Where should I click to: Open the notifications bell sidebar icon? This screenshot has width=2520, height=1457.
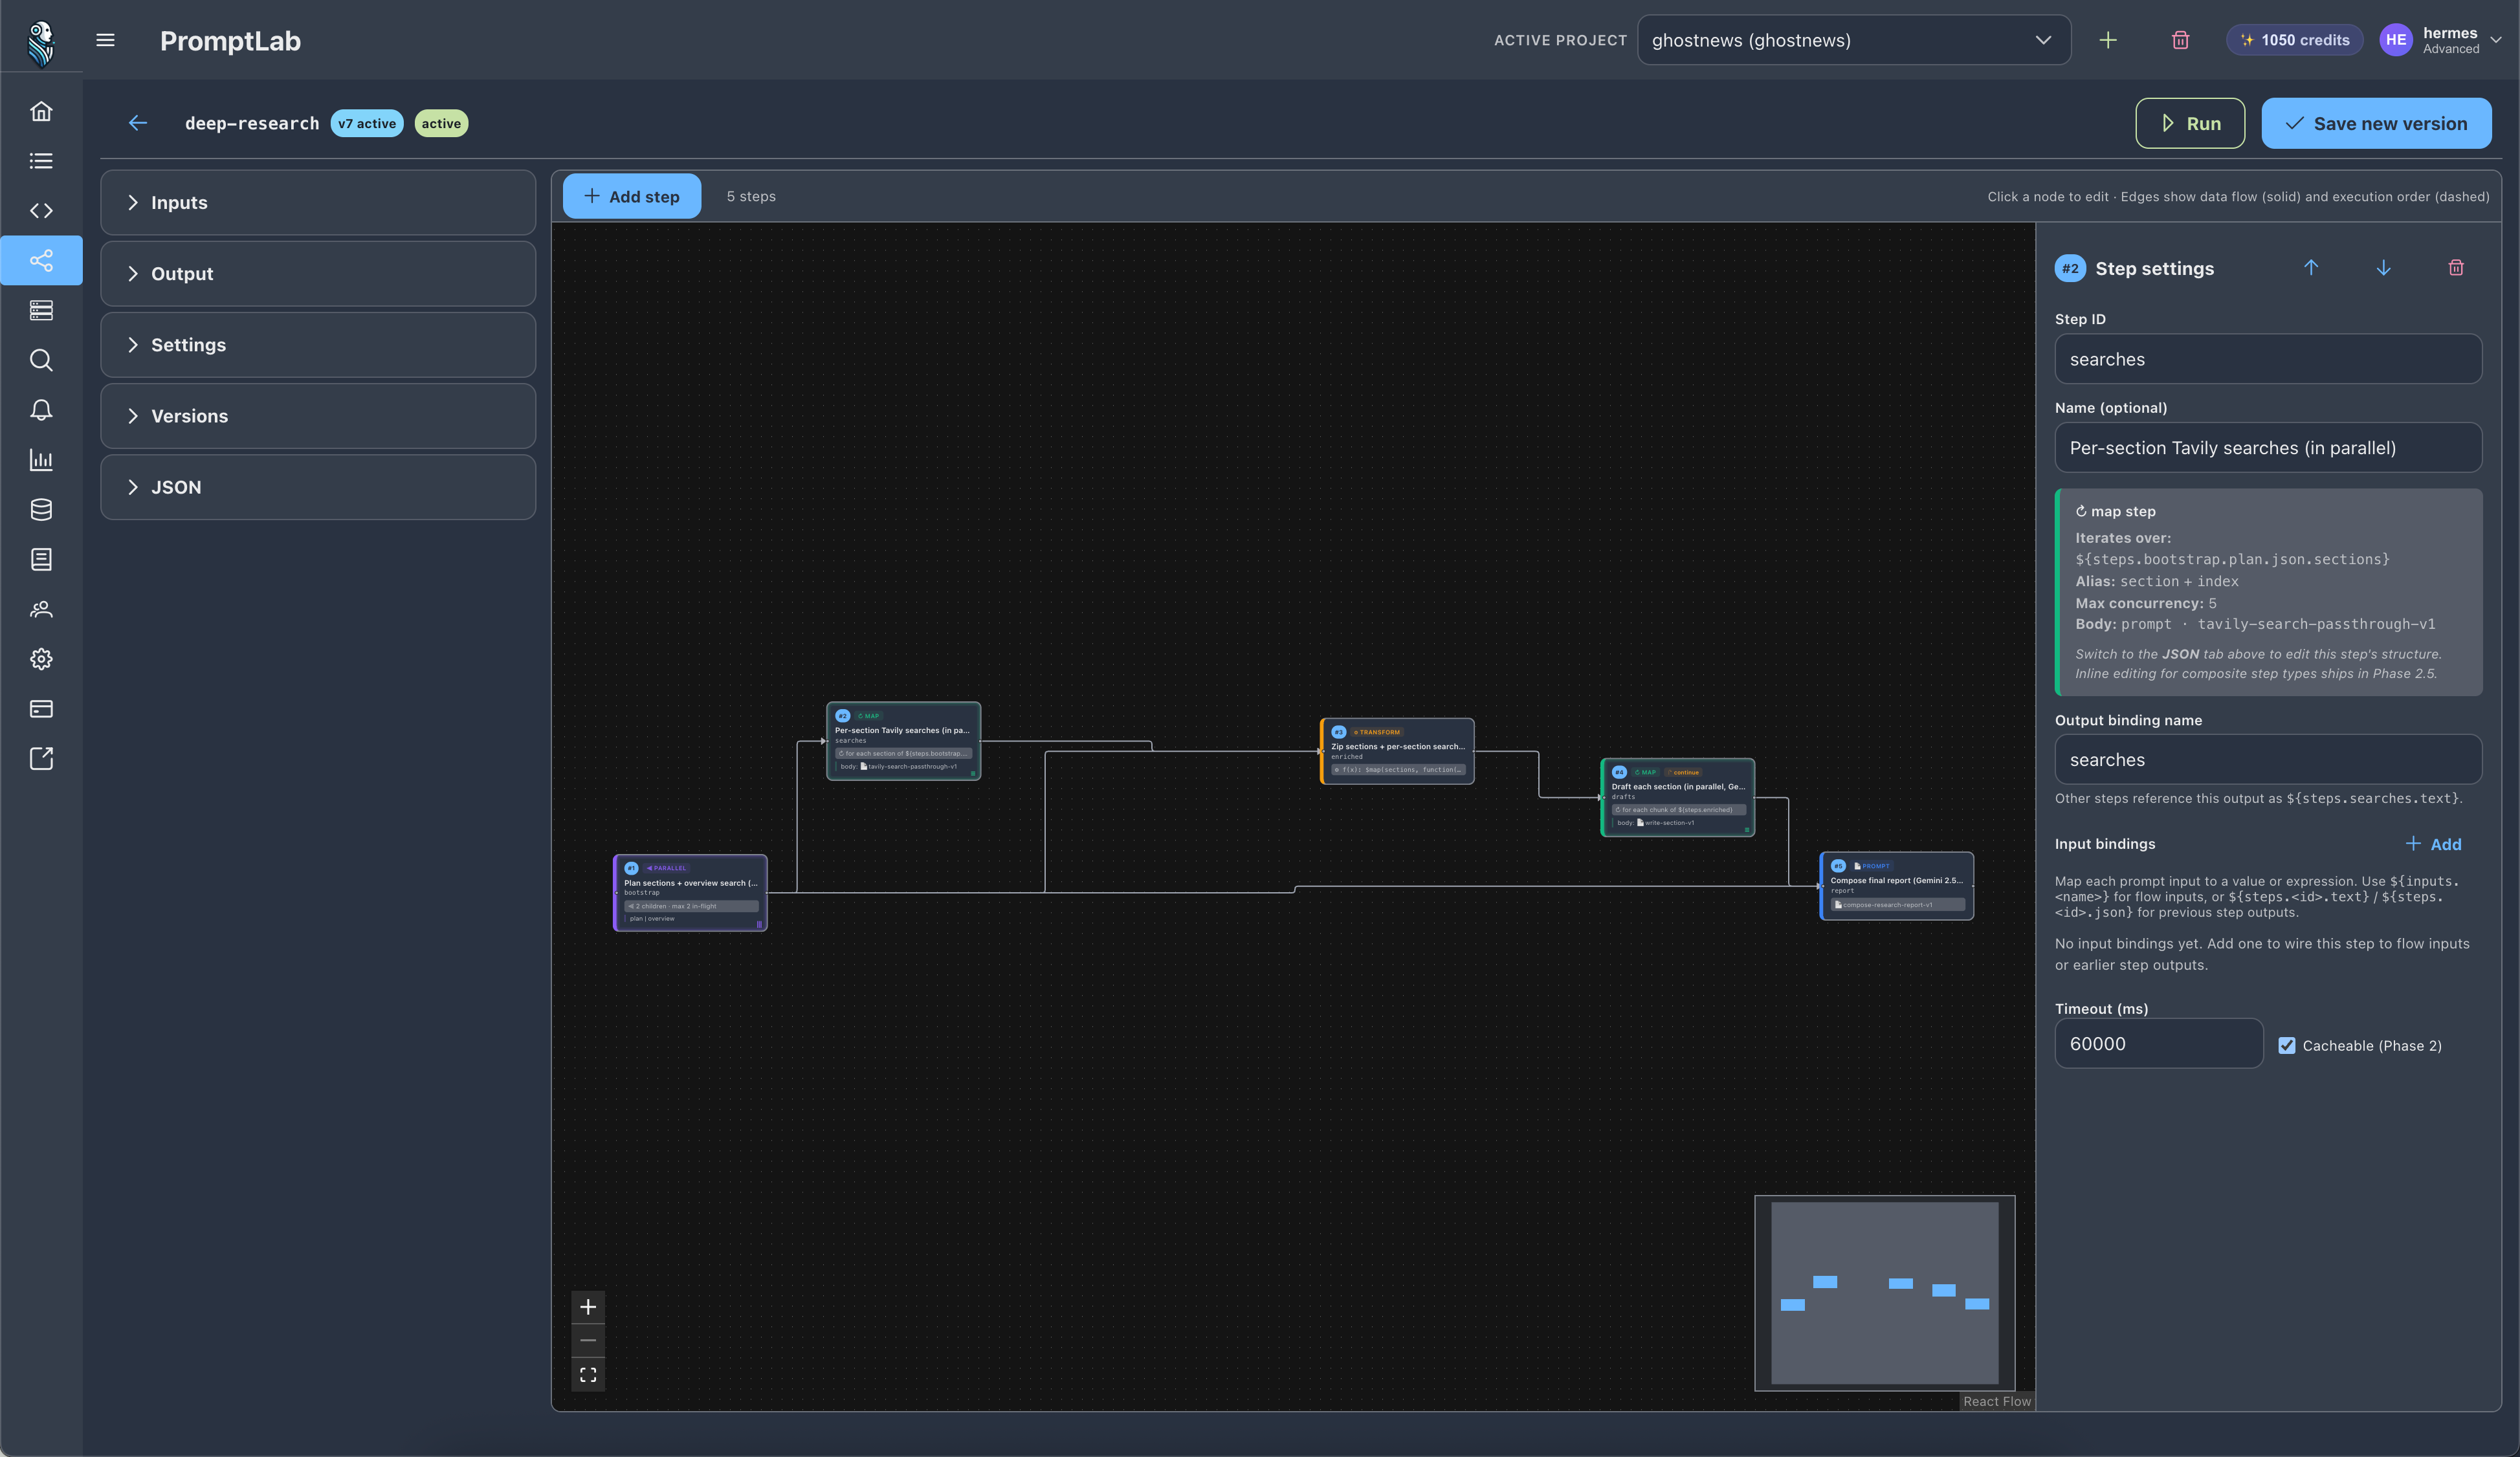(x=41, y=410)
